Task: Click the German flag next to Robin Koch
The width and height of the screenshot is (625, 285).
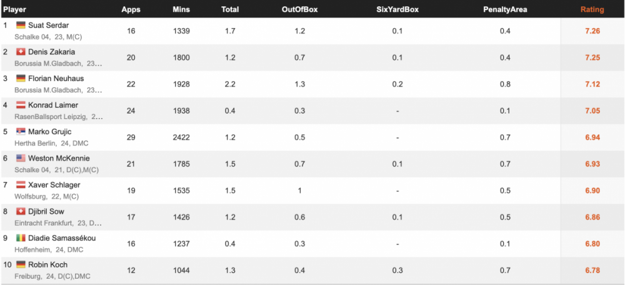Action: [21, 264]
